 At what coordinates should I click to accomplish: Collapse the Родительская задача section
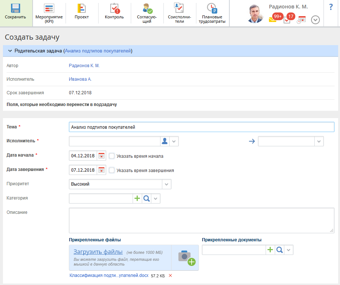click(x=10, y=51)
